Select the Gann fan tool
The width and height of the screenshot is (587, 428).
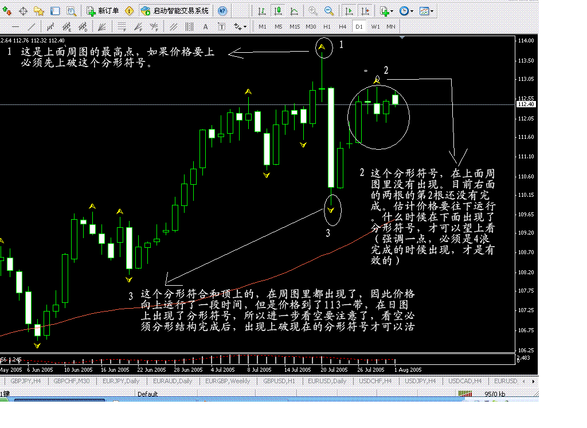pyautogui.click(x=102, y=26)
